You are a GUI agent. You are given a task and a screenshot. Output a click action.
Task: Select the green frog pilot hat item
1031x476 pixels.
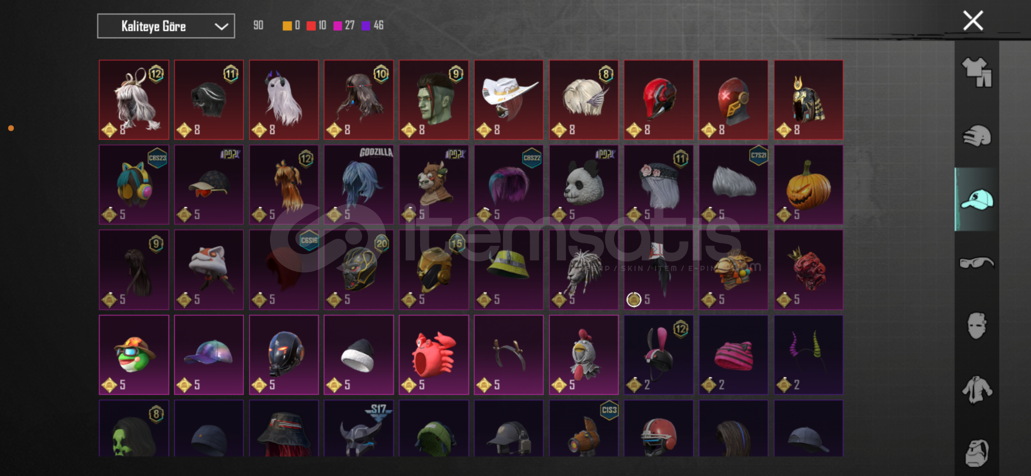(134, 355)
